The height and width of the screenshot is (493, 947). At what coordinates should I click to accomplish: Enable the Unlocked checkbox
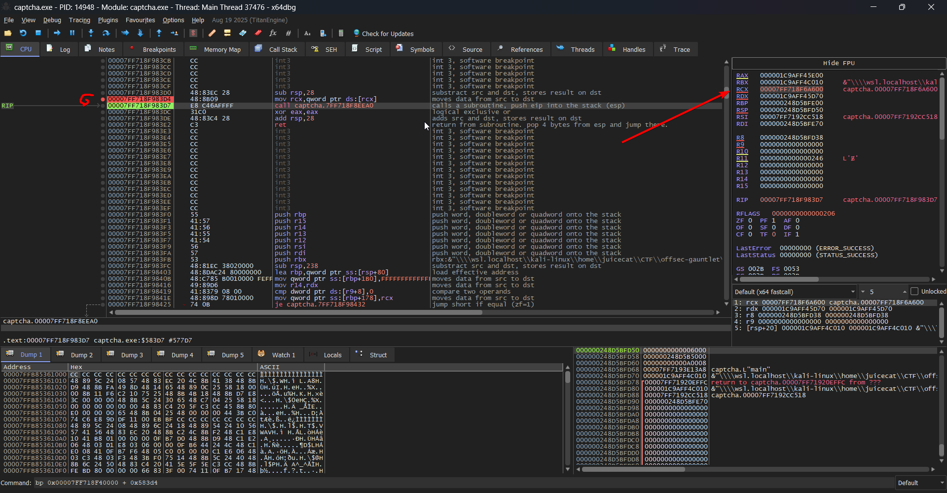point(914,292)
